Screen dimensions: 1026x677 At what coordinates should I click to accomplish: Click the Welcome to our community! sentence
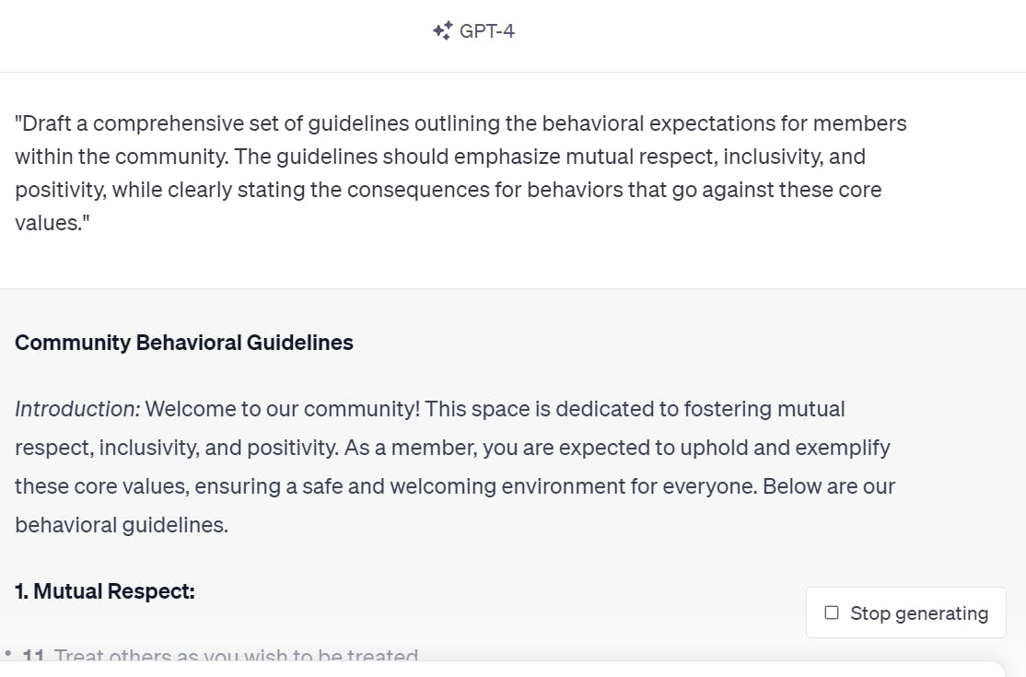[x=282, y=408]
